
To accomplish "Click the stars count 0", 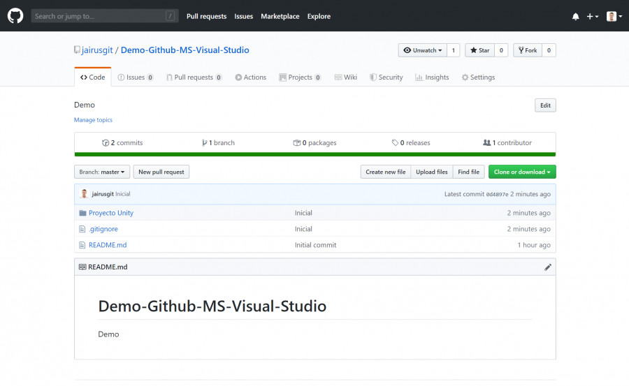I will [x=501, y=50].
